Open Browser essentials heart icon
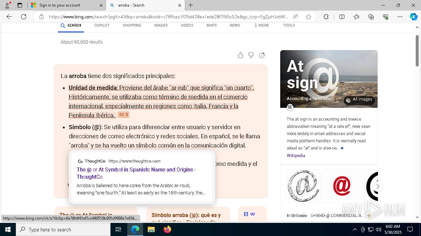Screen dimensions: 421x236 tap(385, 17)
